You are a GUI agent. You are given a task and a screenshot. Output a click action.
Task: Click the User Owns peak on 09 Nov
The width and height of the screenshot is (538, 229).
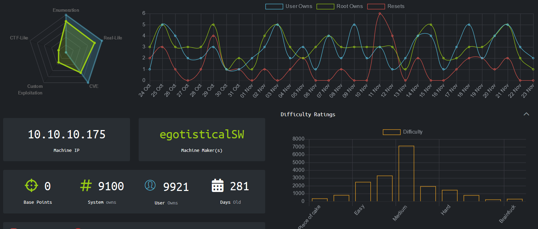pyautogui.click(x=354, y=25)
